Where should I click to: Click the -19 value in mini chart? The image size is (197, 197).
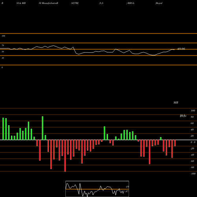click(127, 187)
